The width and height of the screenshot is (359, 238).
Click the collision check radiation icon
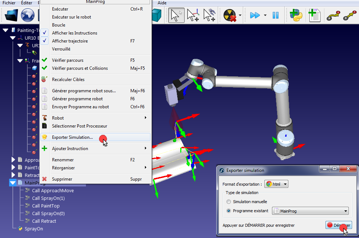tap(230, 15)
